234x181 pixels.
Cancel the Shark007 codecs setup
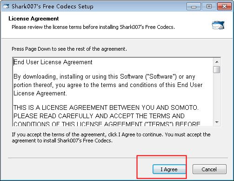pos(209,169)
